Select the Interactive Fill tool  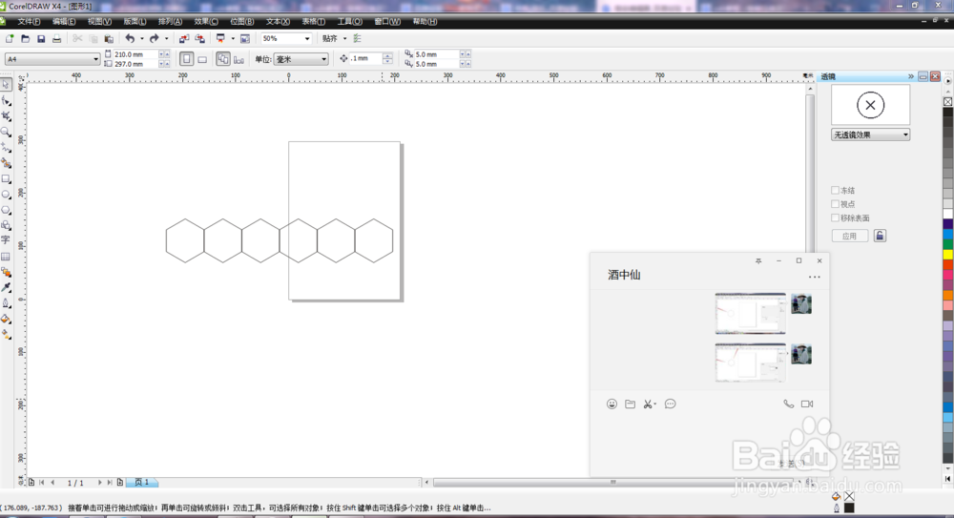[6, 335]
